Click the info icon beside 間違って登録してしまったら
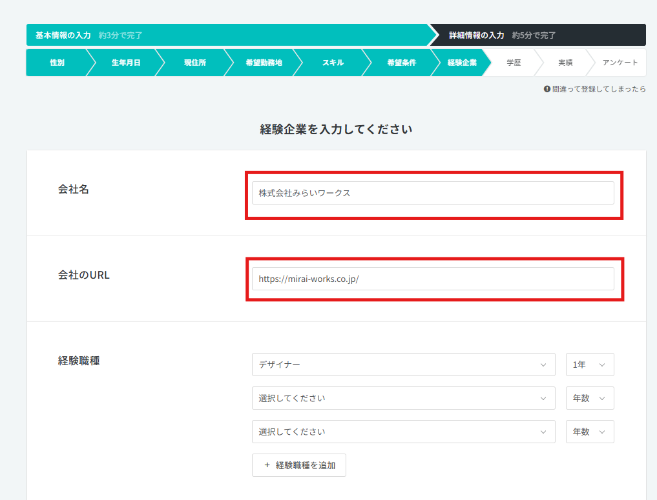This screenshot has height=500, width=657. [x=547, y=89]
